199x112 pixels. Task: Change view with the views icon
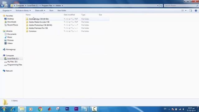coord(183,11)
